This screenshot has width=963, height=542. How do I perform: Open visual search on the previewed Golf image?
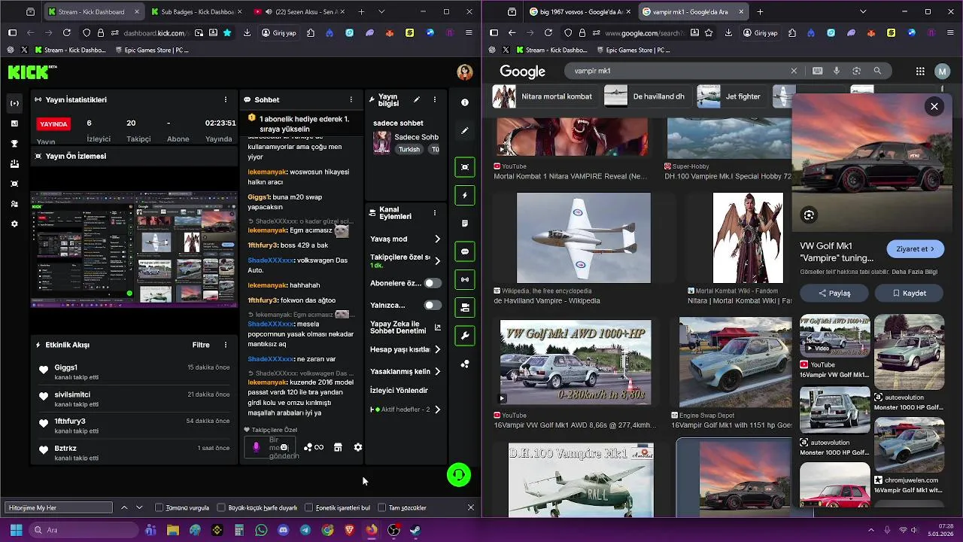pos(809,215)
